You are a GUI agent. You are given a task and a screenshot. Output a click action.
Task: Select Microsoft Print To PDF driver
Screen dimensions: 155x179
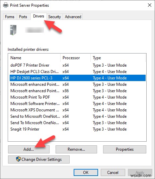78,97
